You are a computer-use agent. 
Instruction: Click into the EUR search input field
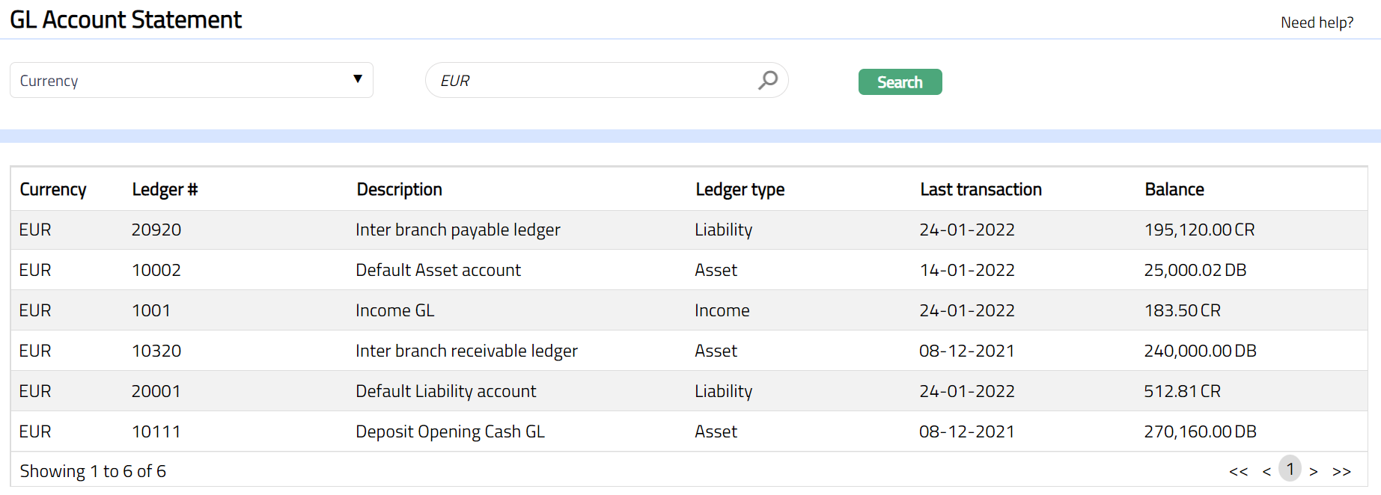[x=591, y=80]
